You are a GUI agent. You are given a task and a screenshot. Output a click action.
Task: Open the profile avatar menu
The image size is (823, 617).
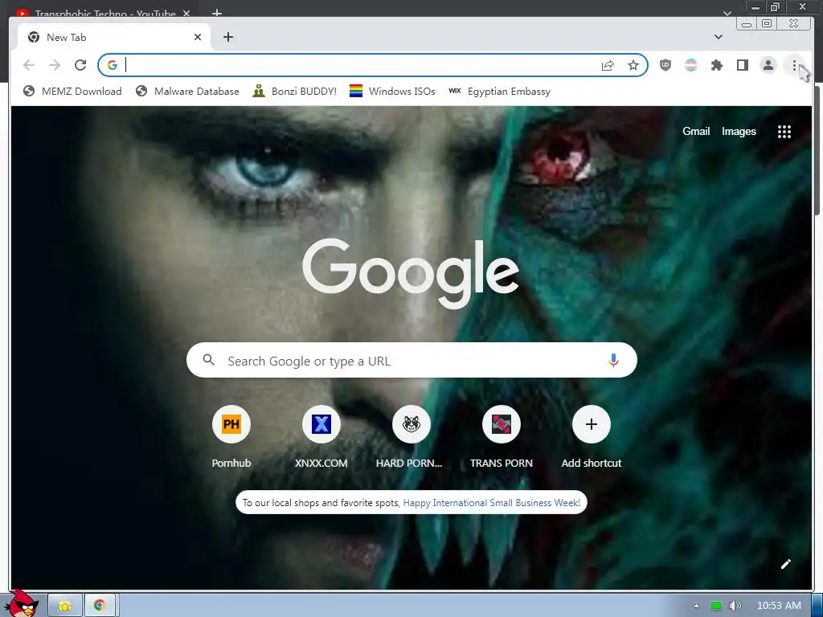(768, 65)
